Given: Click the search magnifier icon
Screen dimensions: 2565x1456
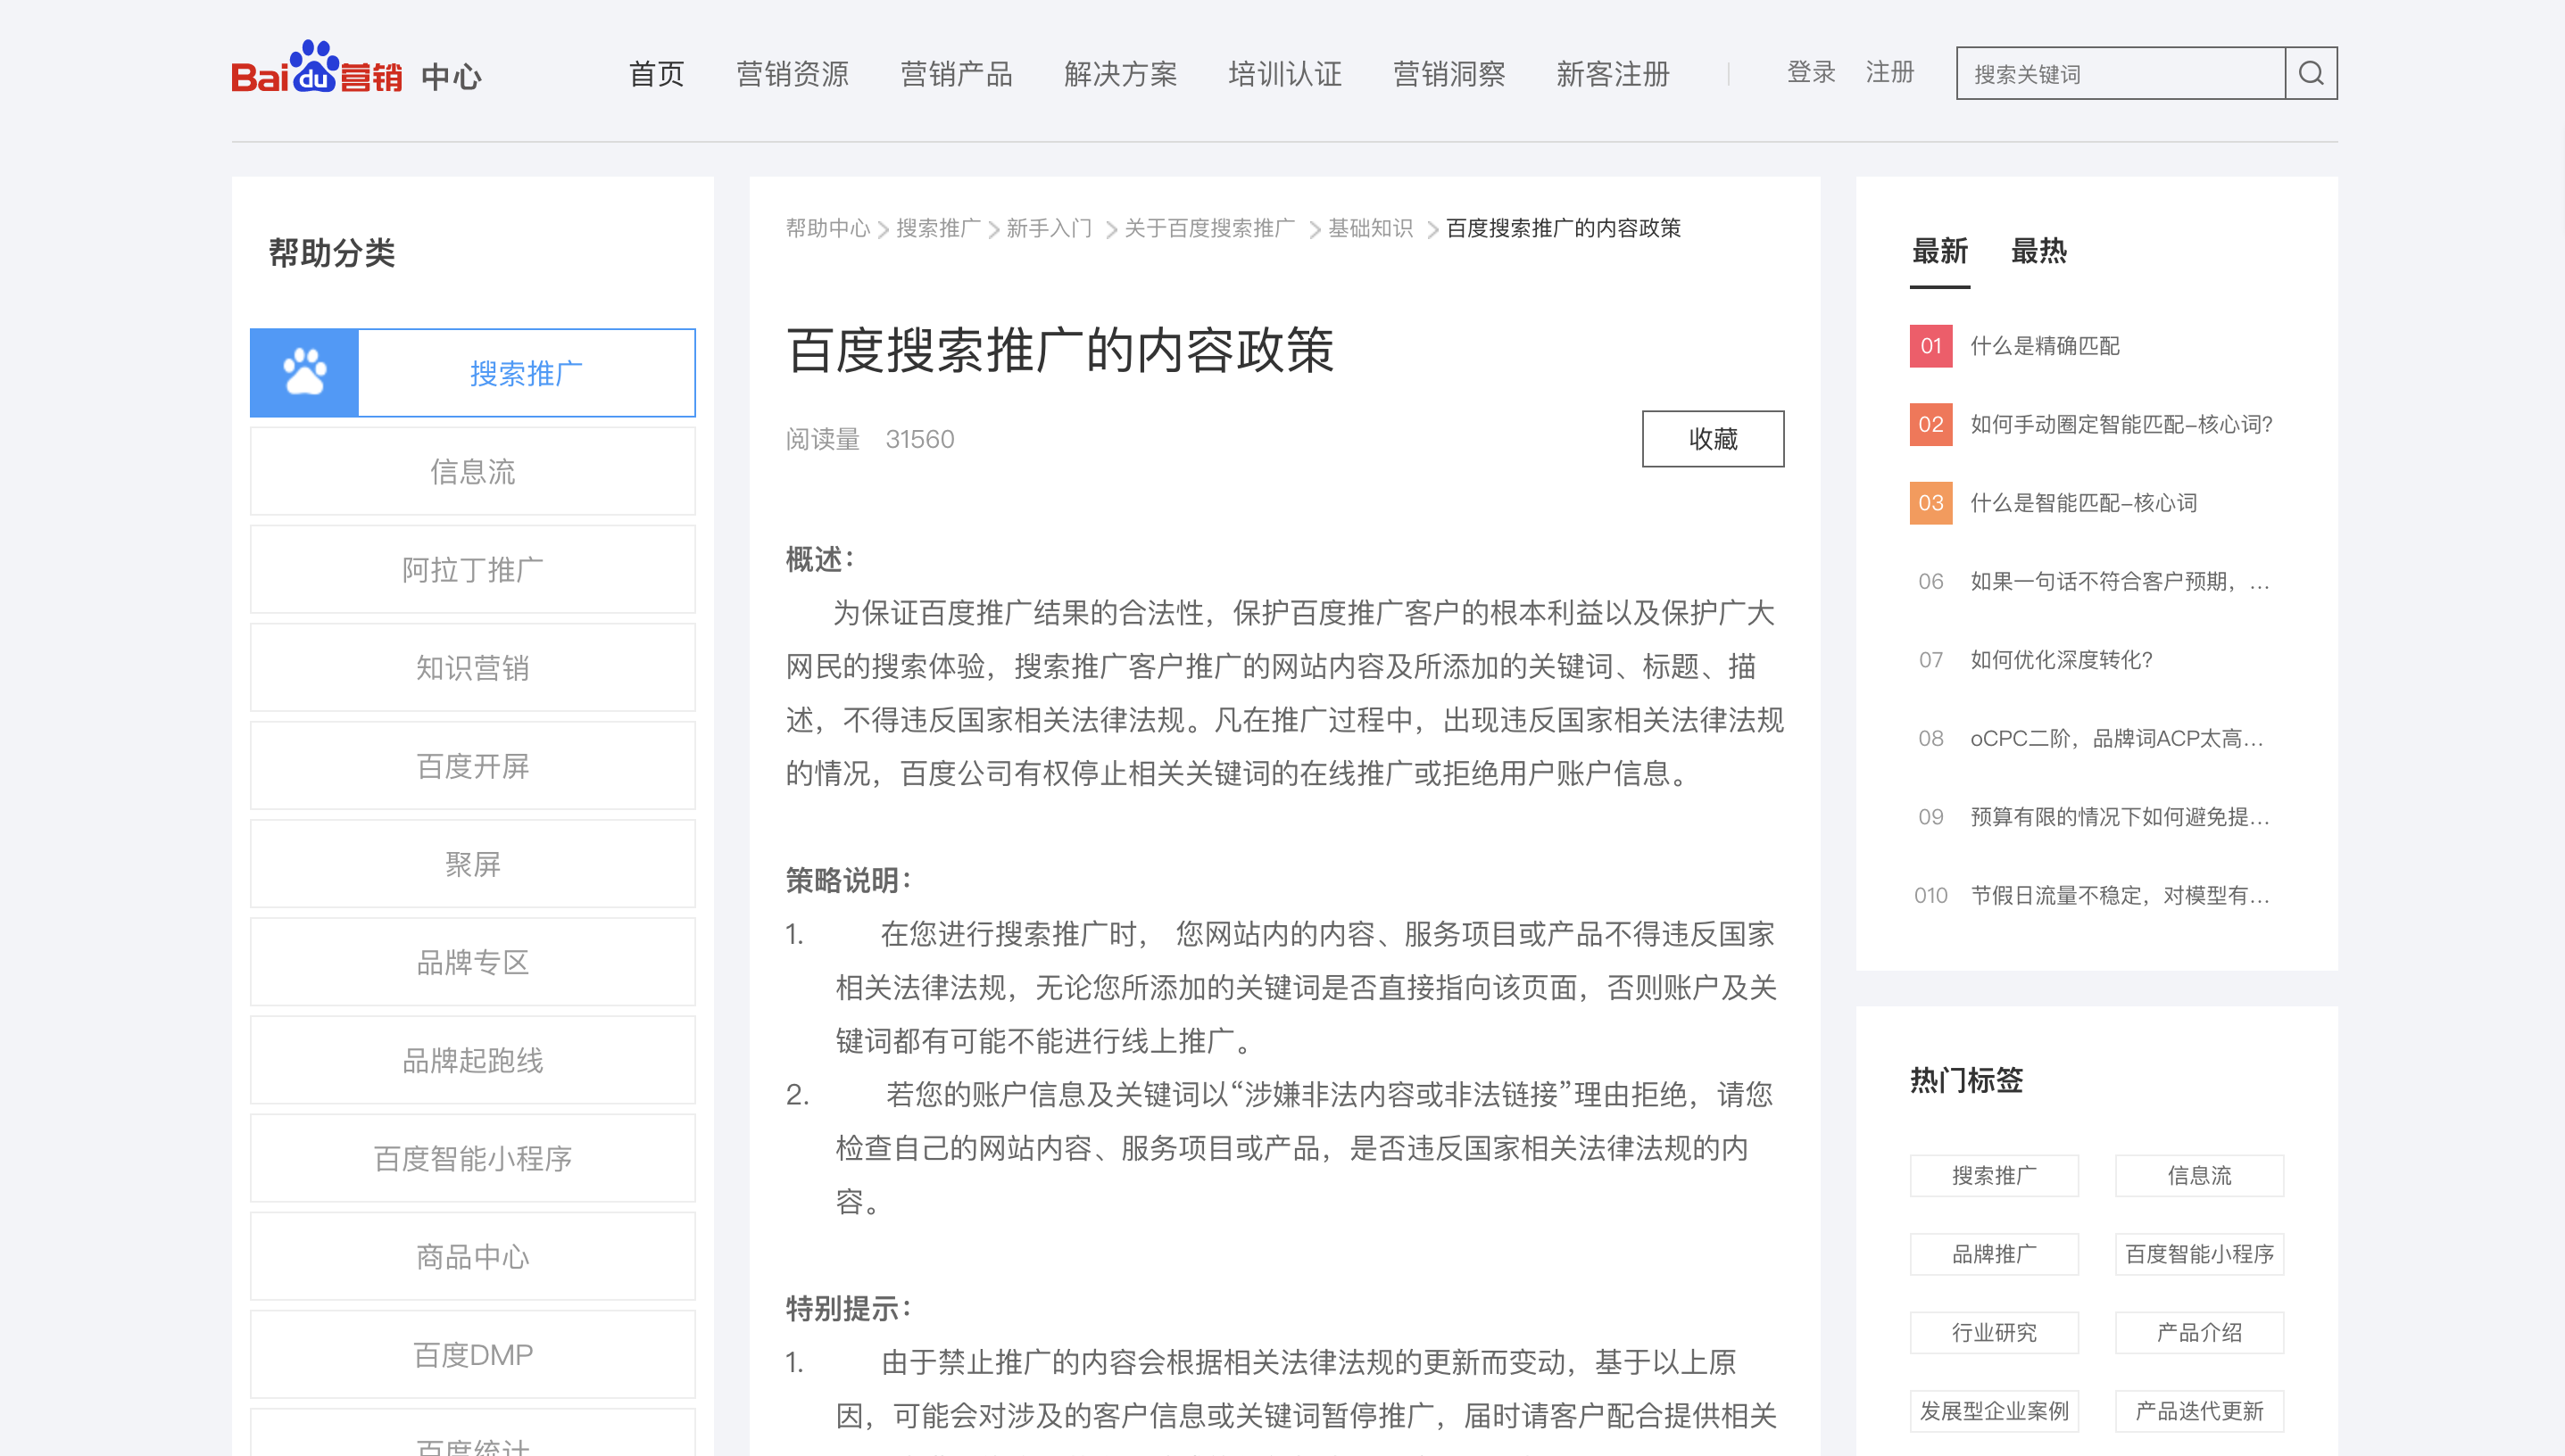Looking at the screenshot, I should click(2311, 73).
